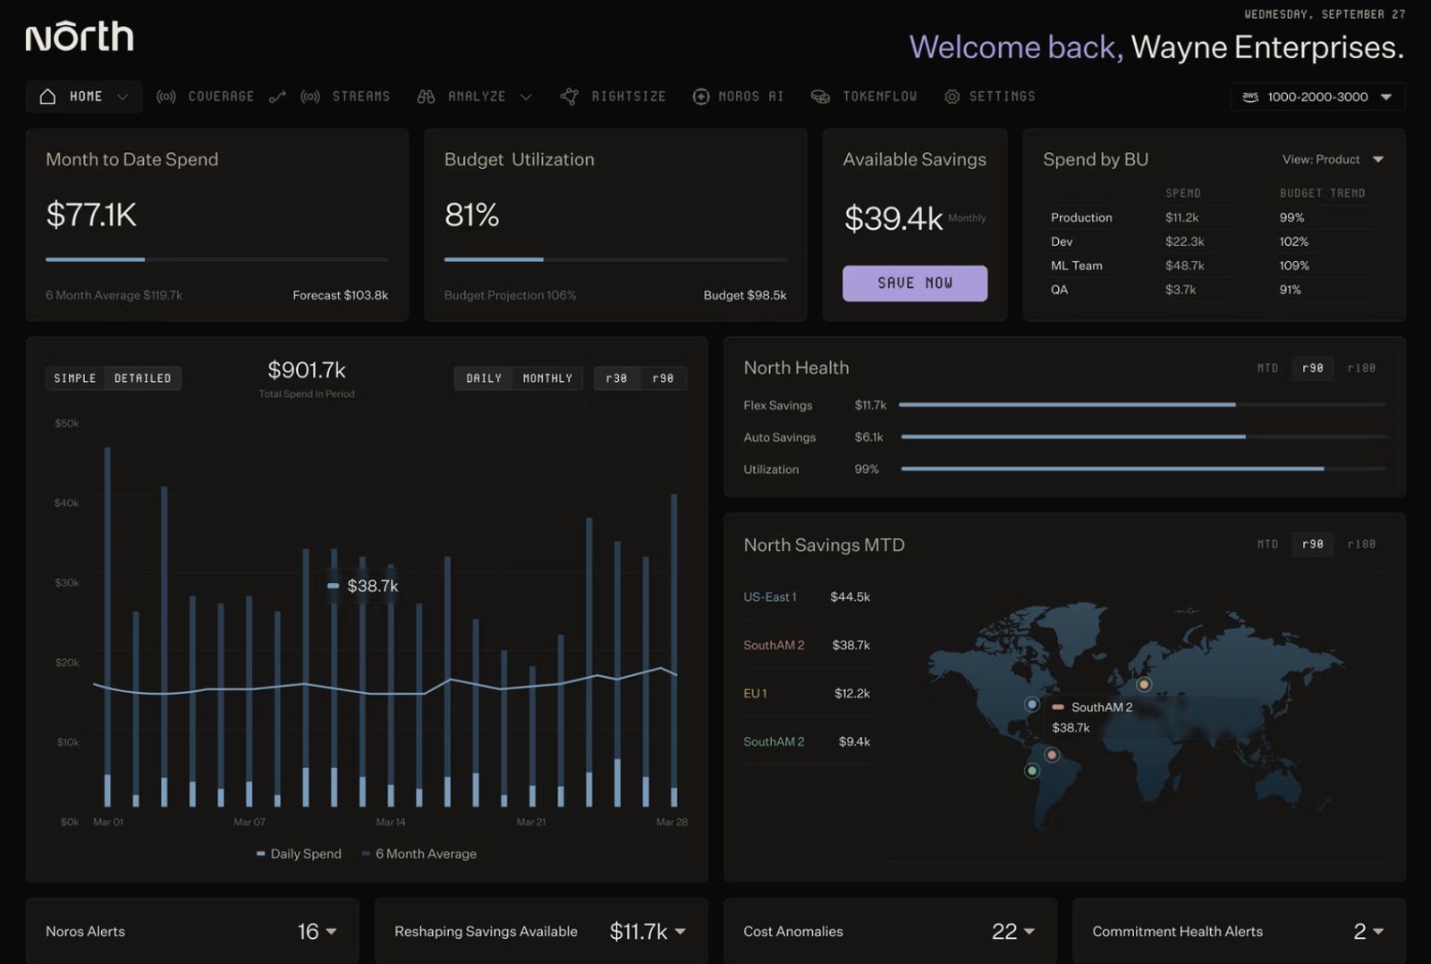Image resolution: width=1431 pixels, height=964 pixels.
Task: Click the Streams broadcast icon
Action: 310,97
